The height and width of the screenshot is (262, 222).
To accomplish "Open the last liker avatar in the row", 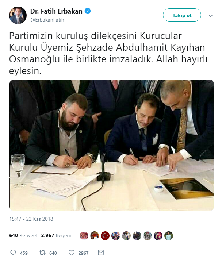I will point(169,236).
